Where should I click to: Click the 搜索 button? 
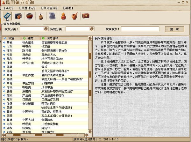tap(174, 29)
